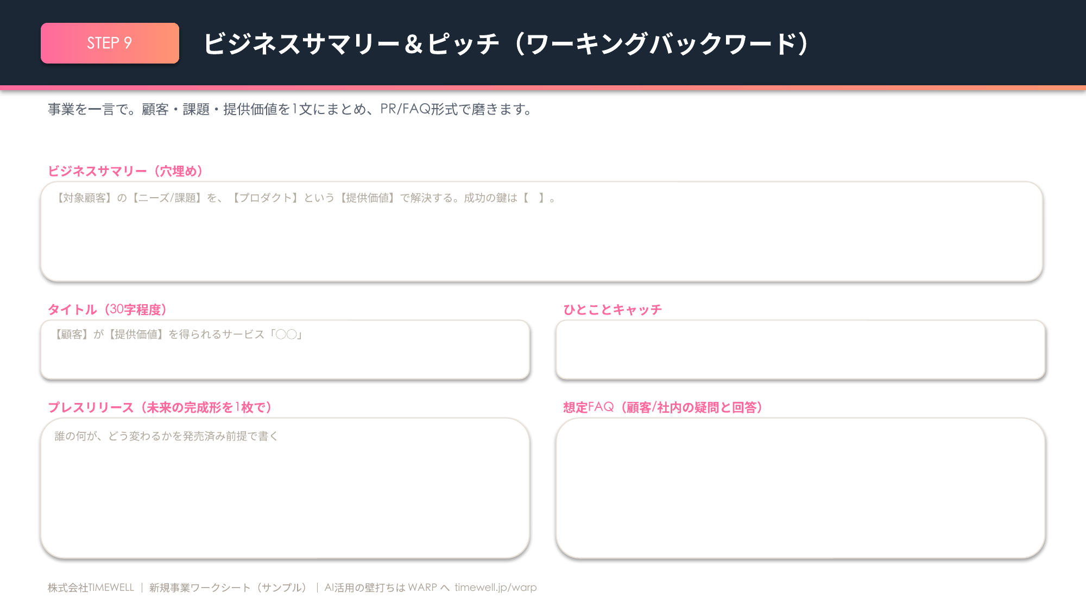Click AI活用の壁打ちは WARP へ footer text
1086x611 pixels.
click(387, 588)
